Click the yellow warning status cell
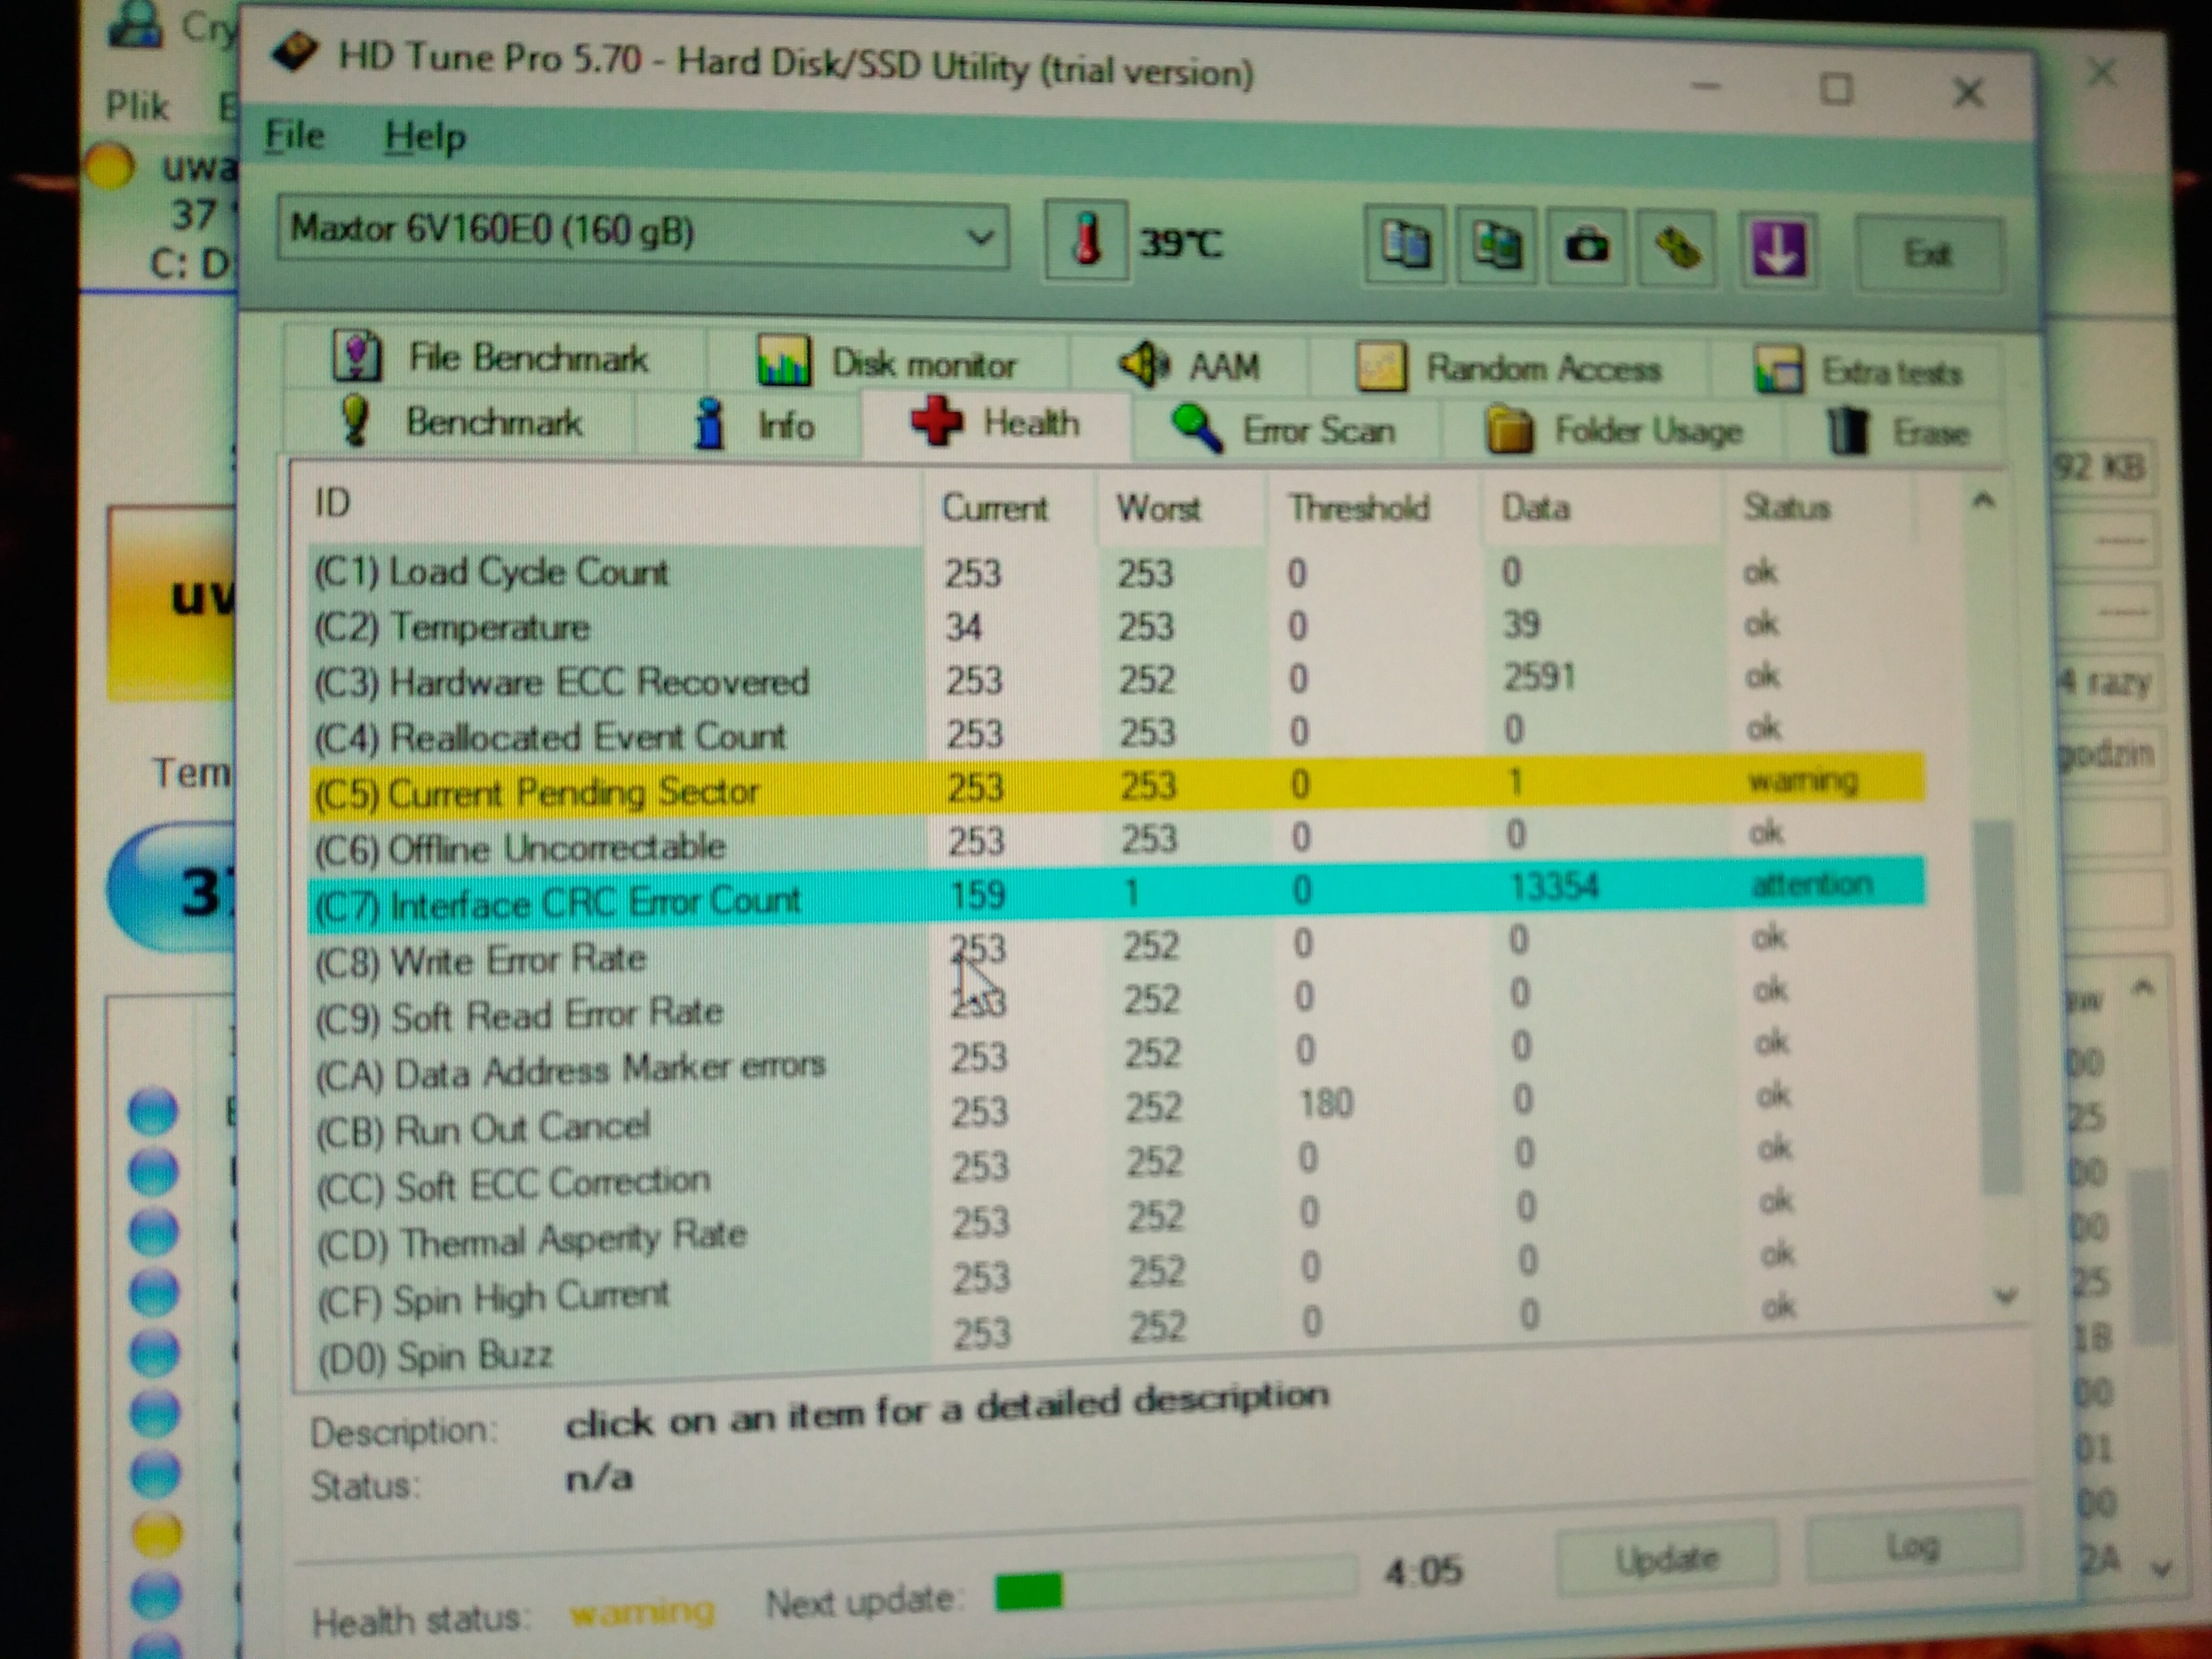2212x1659 pixels. point(1802,781)
